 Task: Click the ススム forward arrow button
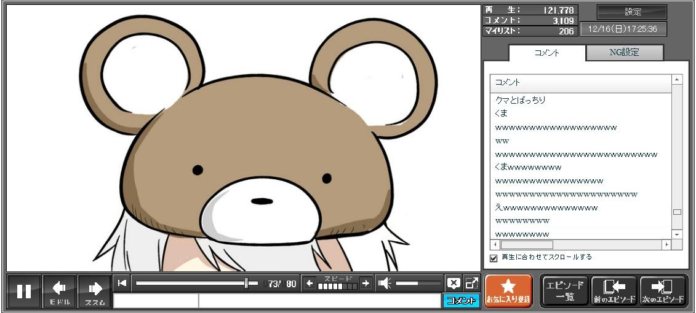coord(95,291)
